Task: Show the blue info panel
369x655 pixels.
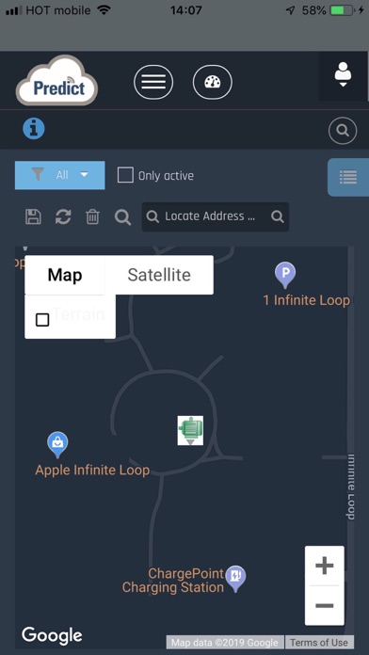Action: 34,129
